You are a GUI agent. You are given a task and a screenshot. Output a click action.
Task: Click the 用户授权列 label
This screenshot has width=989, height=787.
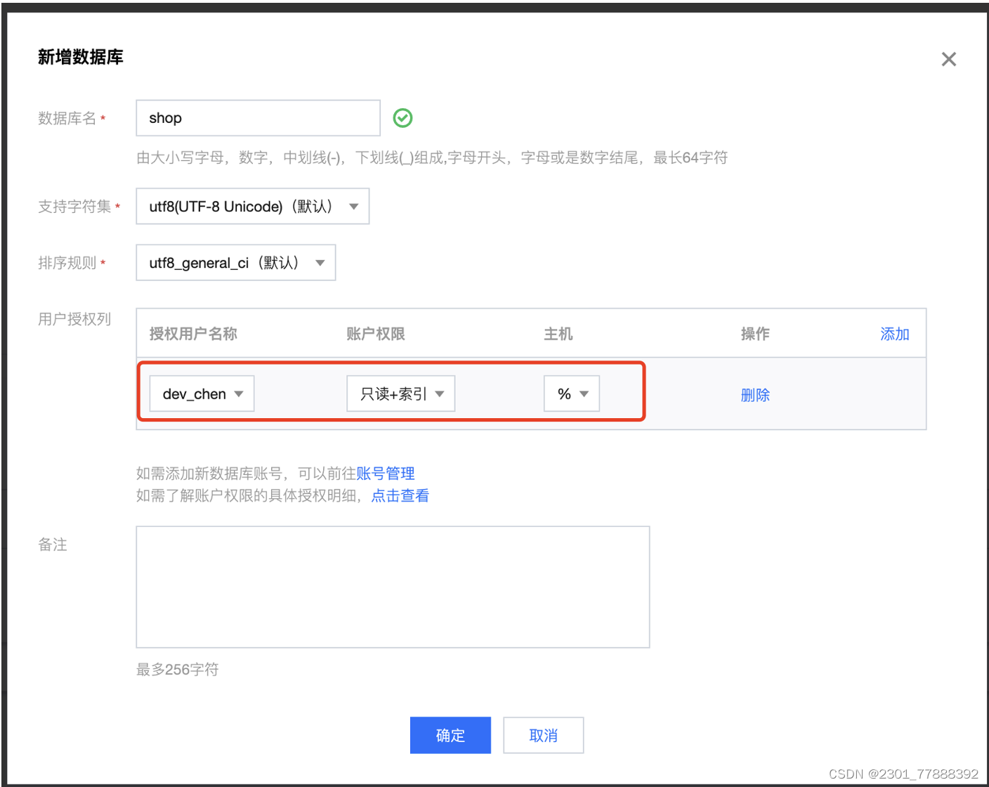74,319
